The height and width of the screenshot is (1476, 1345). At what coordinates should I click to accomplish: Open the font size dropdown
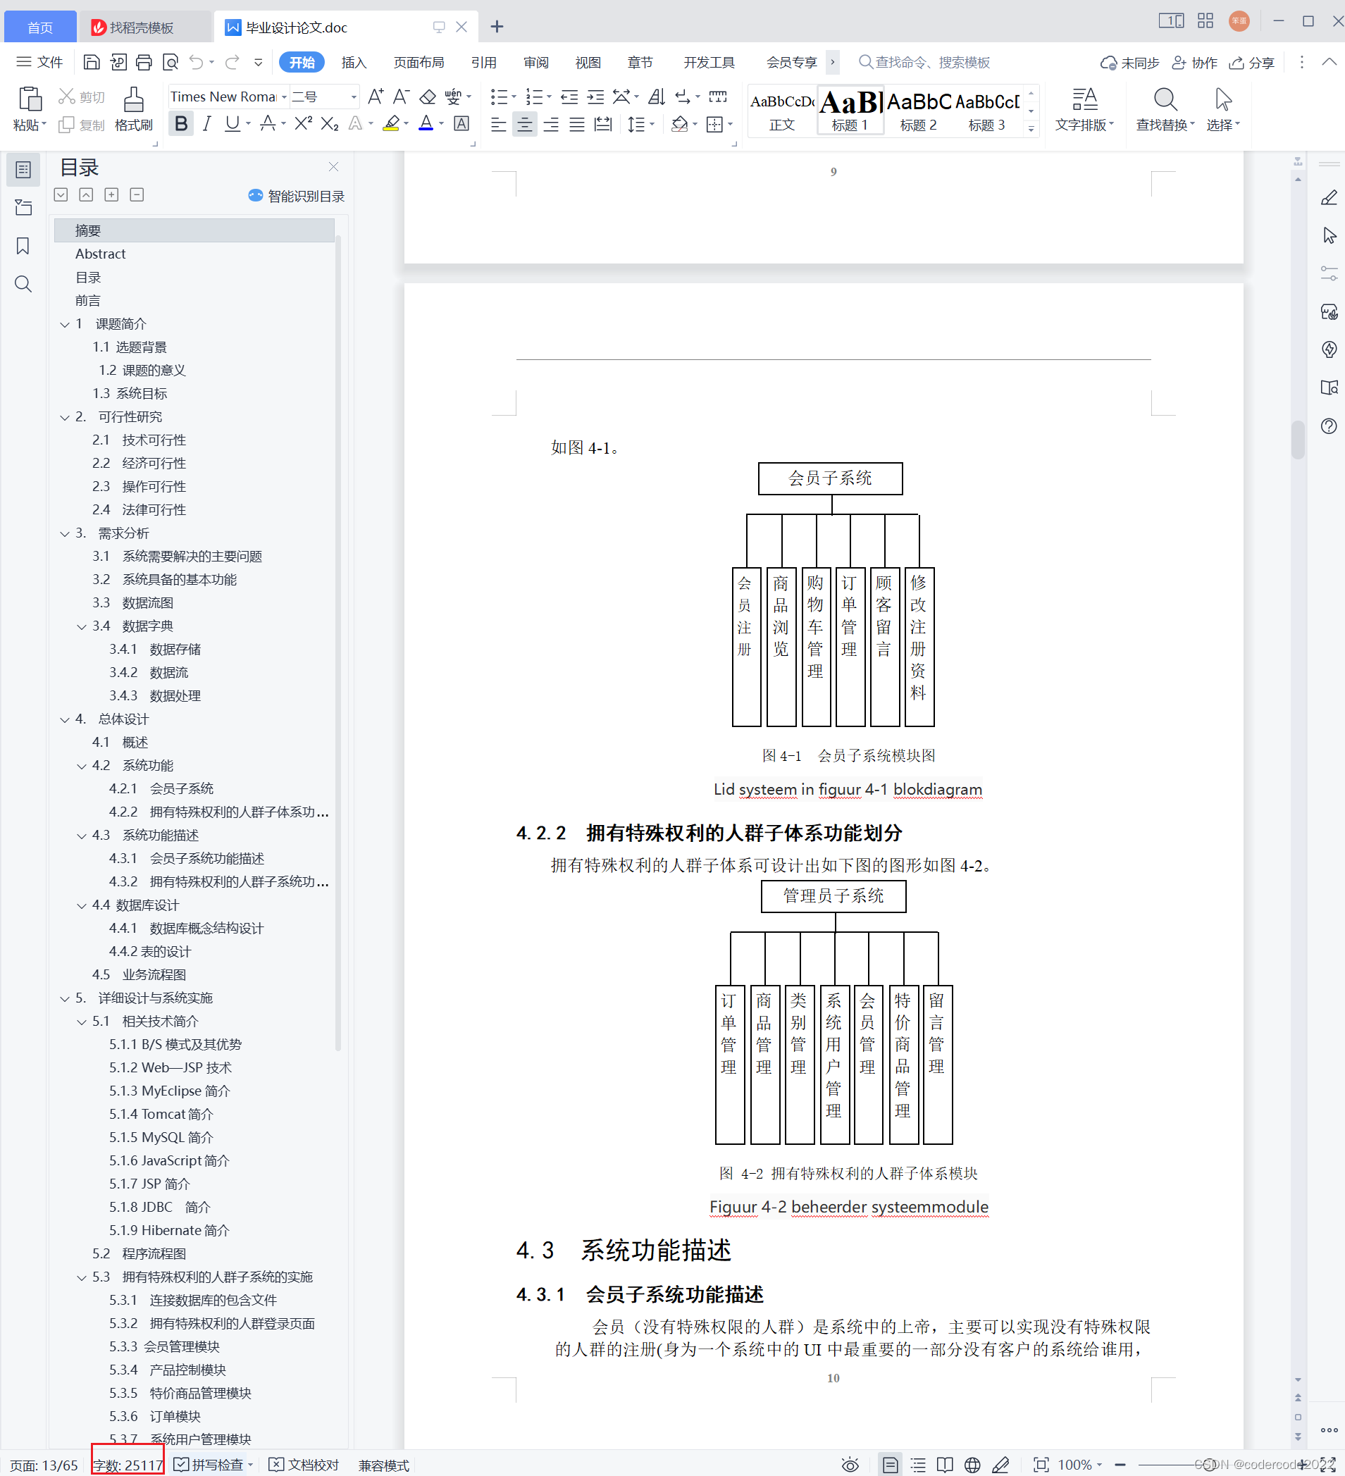click(x=354, y=97)
